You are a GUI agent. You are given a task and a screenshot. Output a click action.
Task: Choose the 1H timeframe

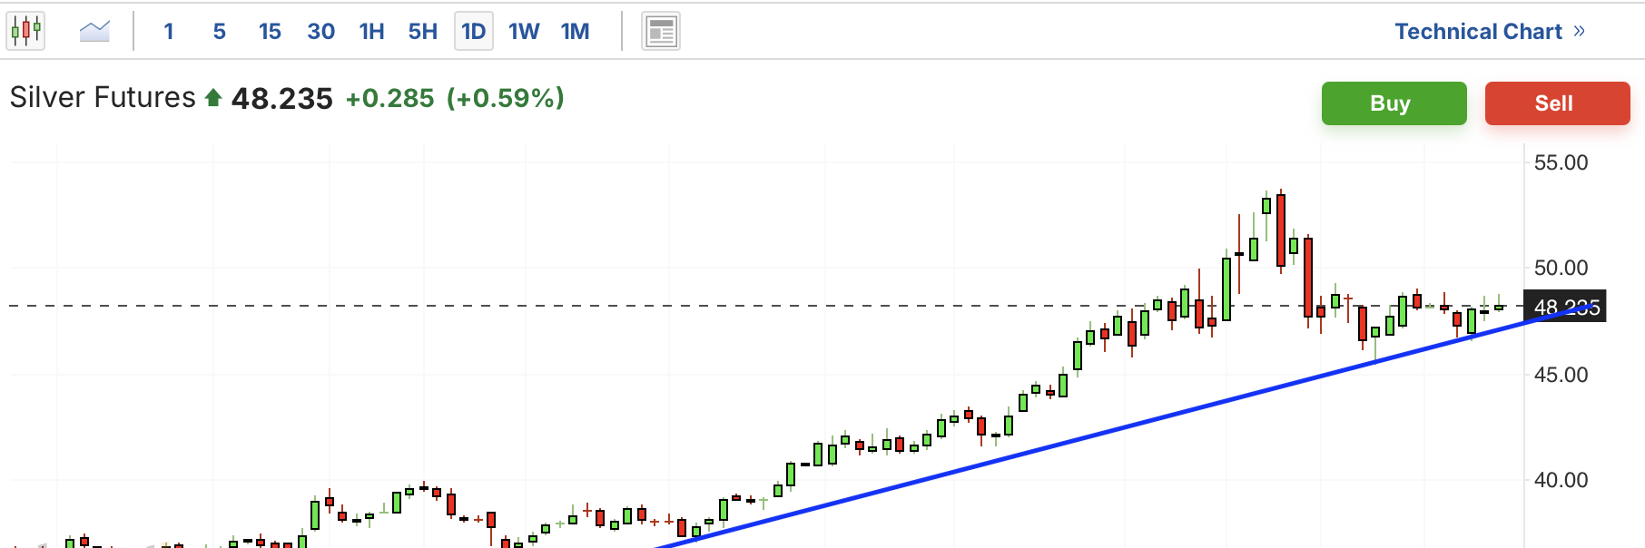tap(372, 32)
